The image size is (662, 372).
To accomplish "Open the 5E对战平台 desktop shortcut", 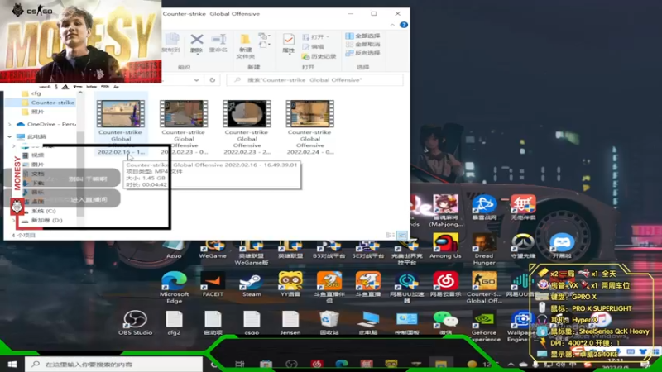I will point(367,250).
